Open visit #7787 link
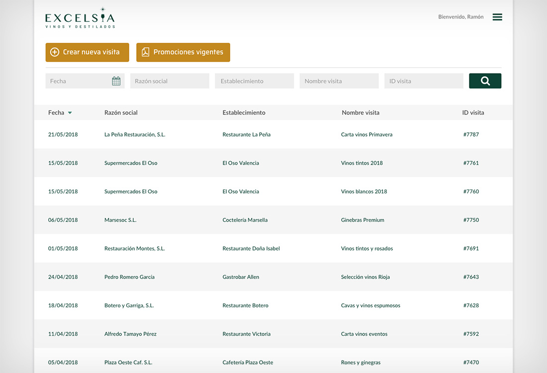The image size is (547, 373). tap(471, 135)
